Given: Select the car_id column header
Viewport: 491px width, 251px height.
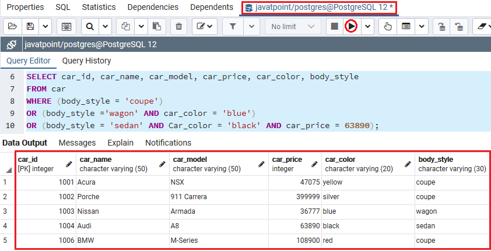Looking at the screenshot, I should tap(45, 164).
